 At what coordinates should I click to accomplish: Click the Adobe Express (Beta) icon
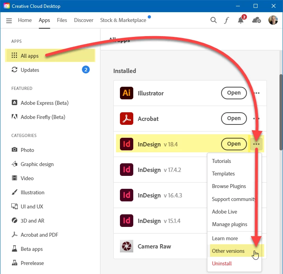[15, 103]
